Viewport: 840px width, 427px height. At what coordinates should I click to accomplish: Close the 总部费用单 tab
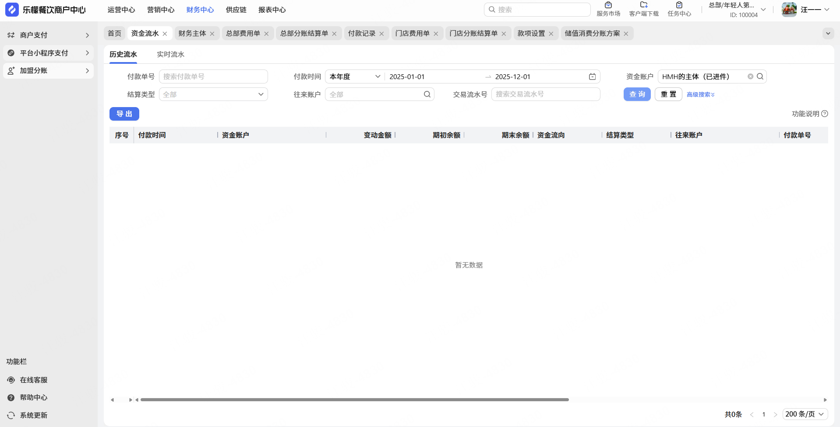pos(266,34)
